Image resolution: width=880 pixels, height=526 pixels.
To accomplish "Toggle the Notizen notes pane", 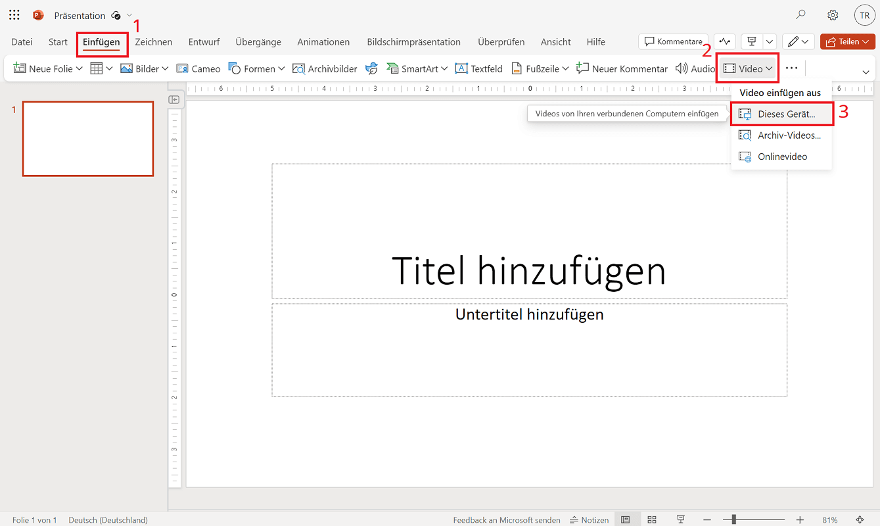I will [590, 520].
